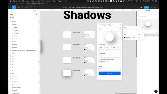The image size is (167, 94).
Task: Click Back link in Roller plugin
Action: coord(100,29)
